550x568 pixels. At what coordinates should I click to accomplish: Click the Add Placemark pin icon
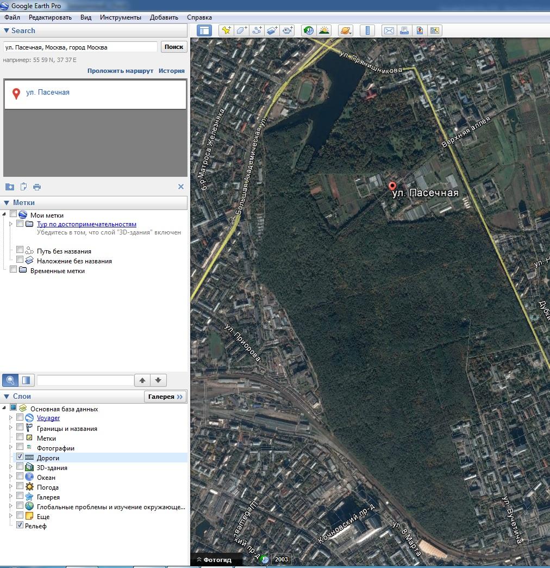(226, 31)
